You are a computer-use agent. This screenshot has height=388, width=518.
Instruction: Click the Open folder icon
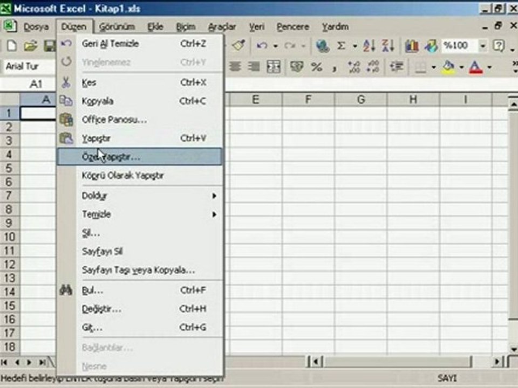pyautogui.click(x=30, y=46)
